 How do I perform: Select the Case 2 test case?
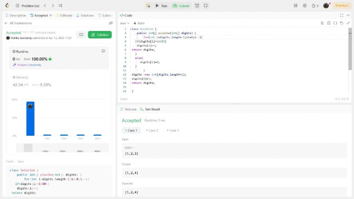point(152,130)
